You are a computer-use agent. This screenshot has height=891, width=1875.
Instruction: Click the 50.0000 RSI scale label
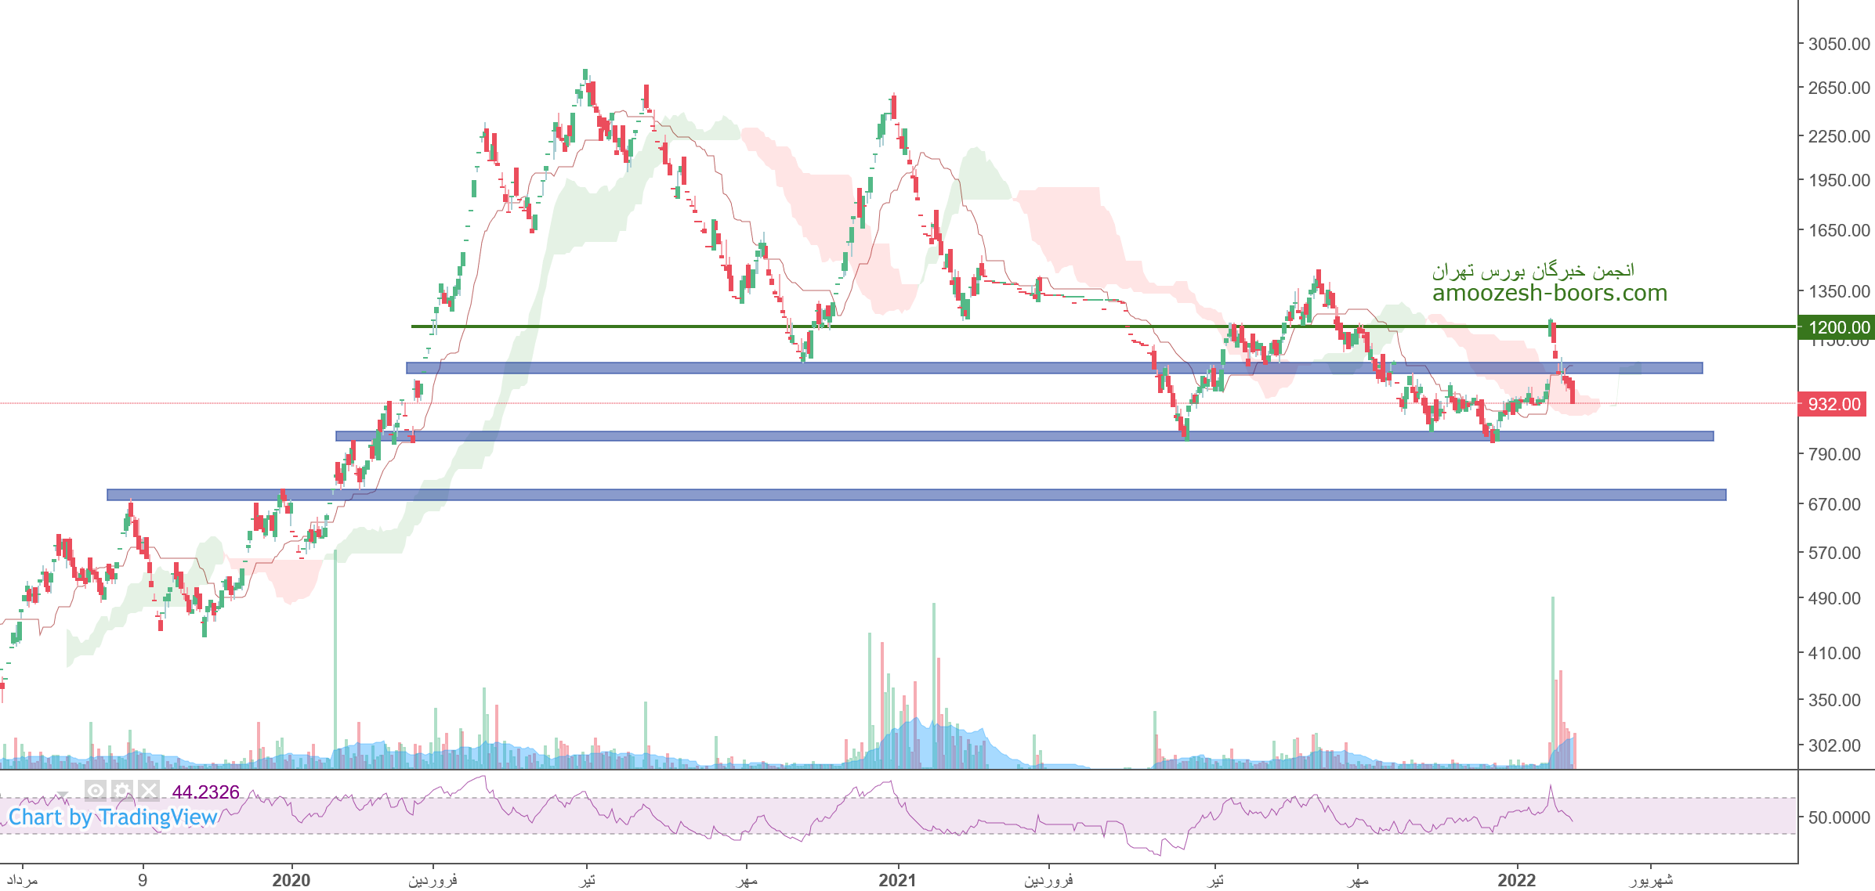(x=1838, y=817)
